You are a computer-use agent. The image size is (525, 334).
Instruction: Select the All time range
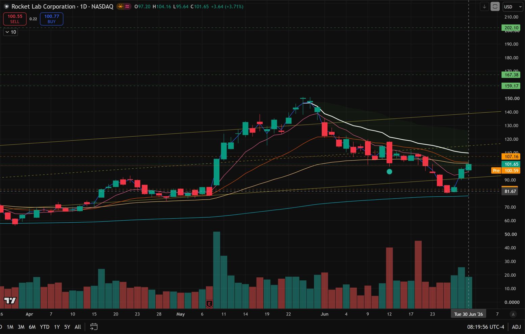click(x=78, y=327)
